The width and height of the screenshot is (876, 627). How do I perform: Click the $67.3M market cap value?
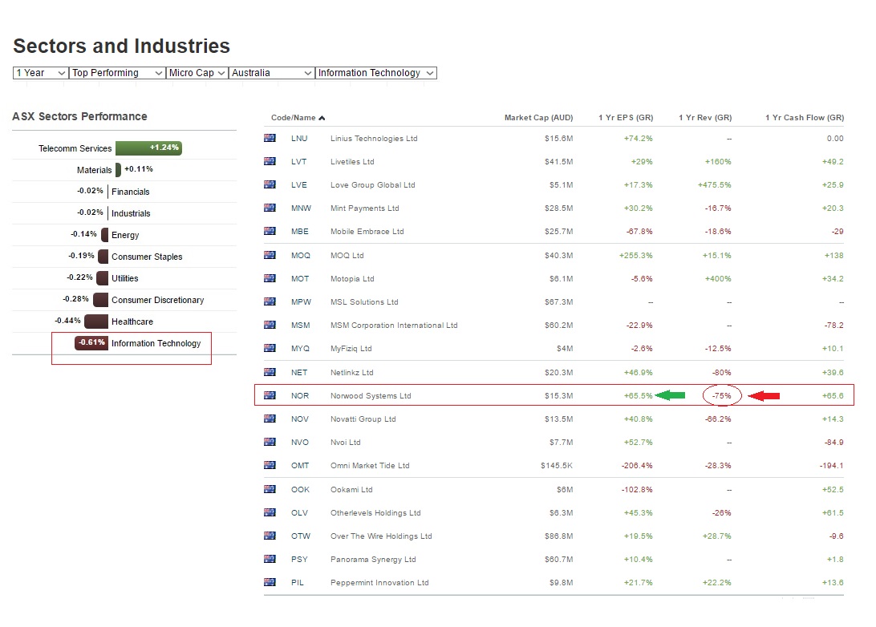pos(559,302)
